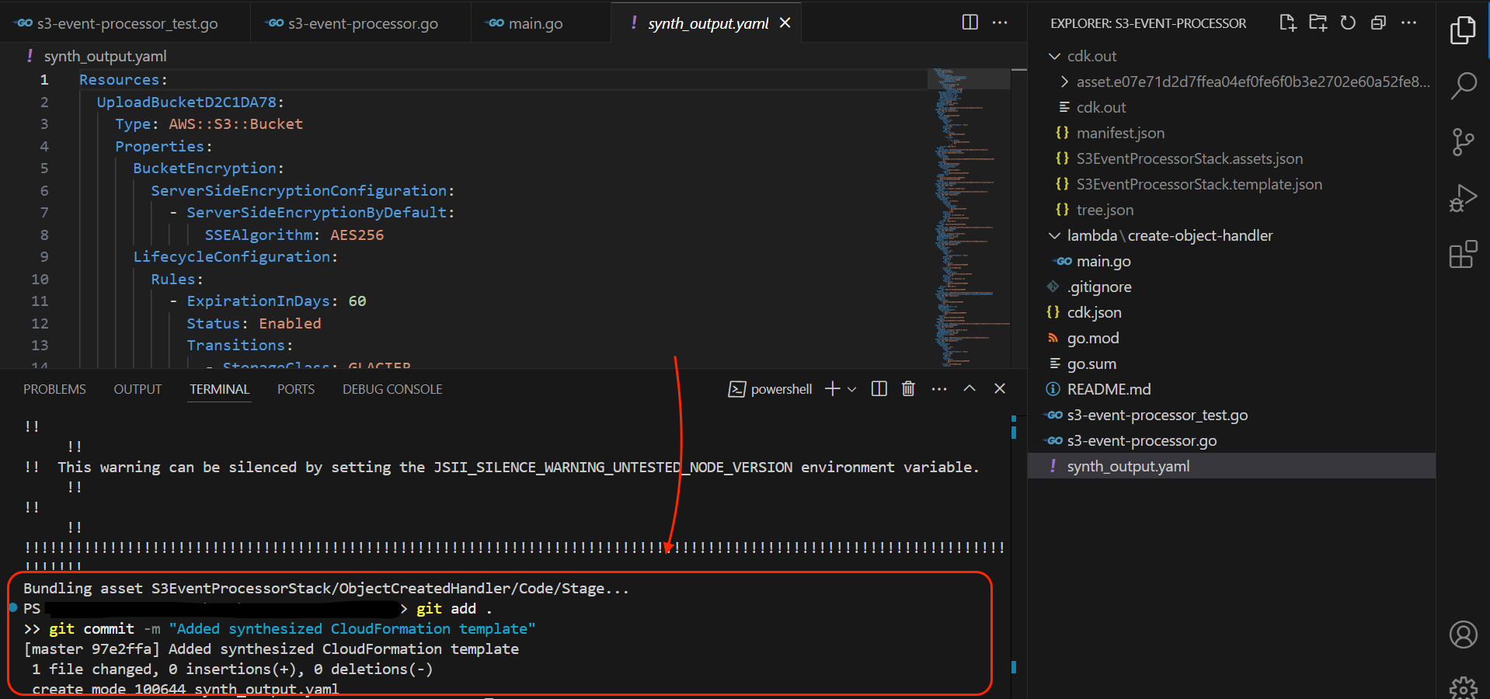Create a new folder in Explorer
Screen dimensions: 1490x699
pos(1318,23)
